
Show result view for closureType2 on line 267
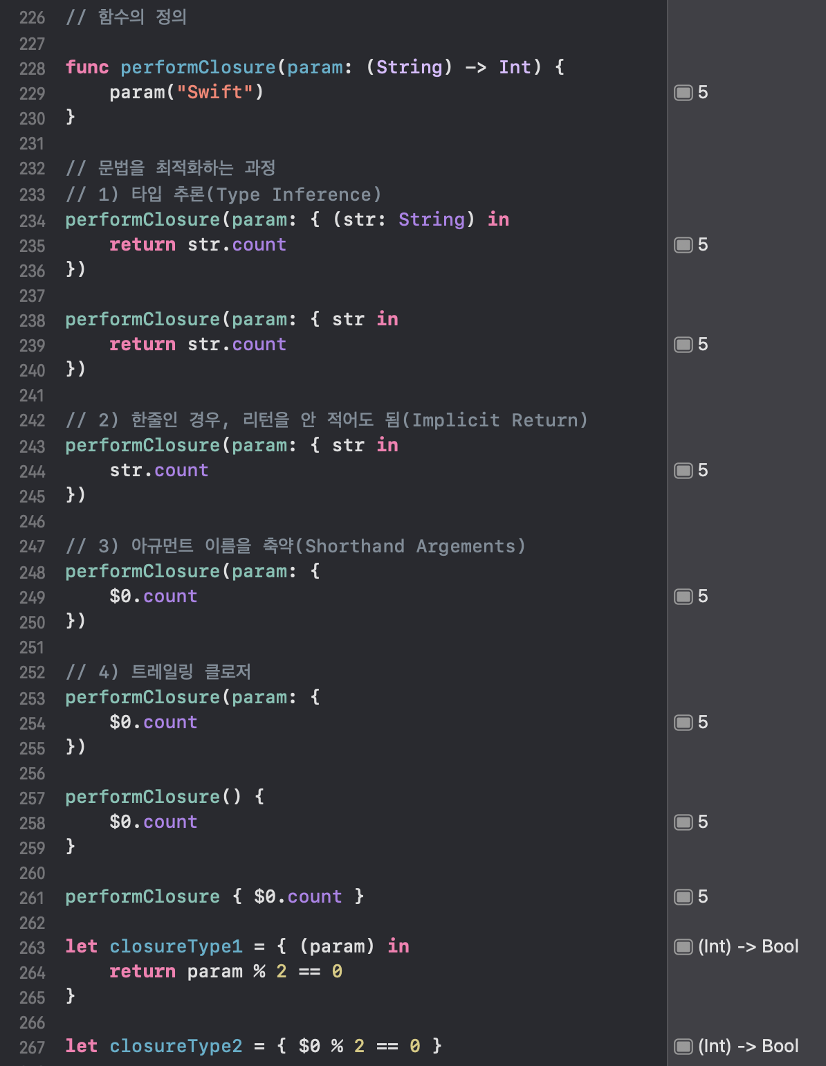[x=683, y=1047]
